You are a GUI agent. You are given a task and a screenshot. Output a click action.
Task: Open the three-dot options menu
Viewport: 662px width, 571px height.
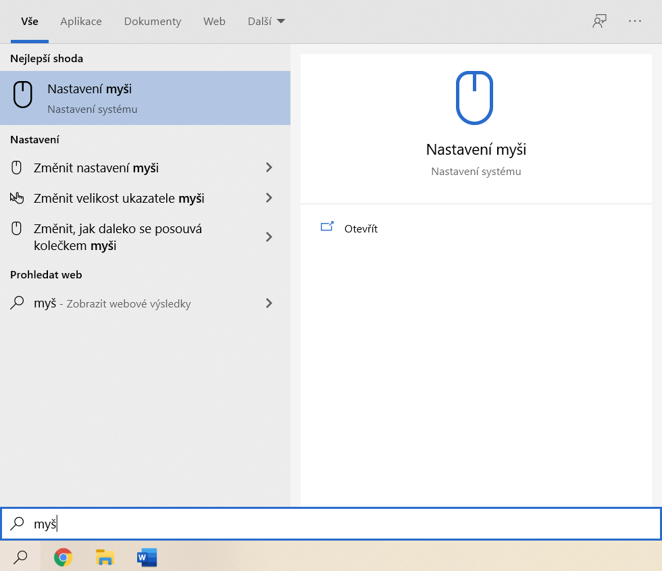tap(634, 21)
